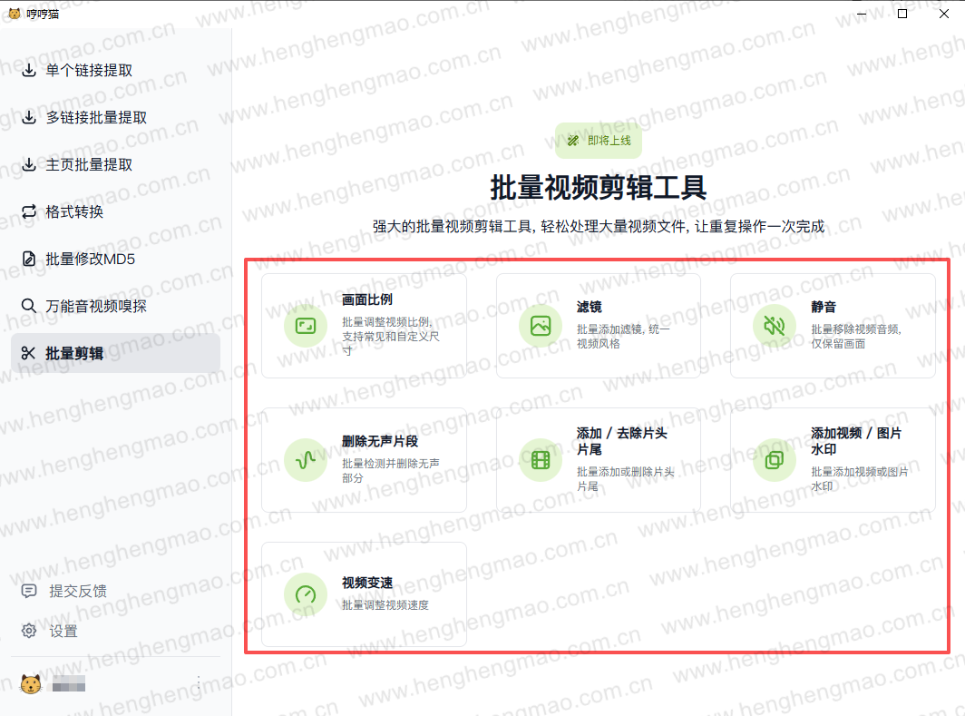
Task: Maximize the 哼哼猫 window
Action: 902,14
